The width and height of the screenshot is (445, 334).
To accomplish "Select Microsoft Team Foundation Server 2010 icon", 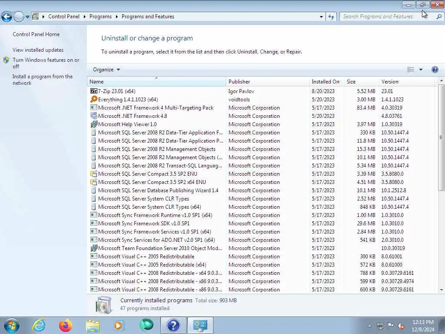I will coord(94,248).
